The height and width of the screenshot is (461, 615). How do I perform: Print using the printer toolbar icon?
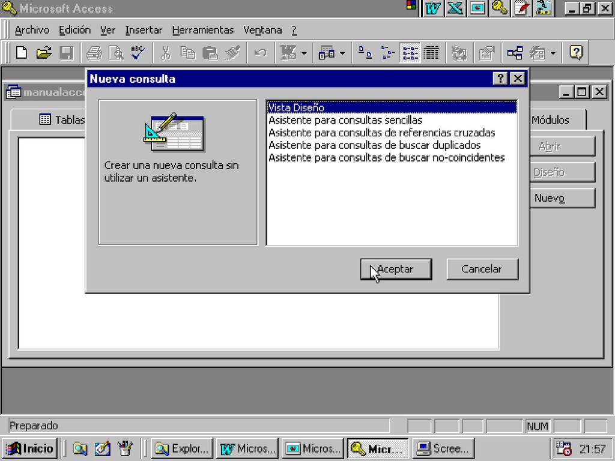94,53
